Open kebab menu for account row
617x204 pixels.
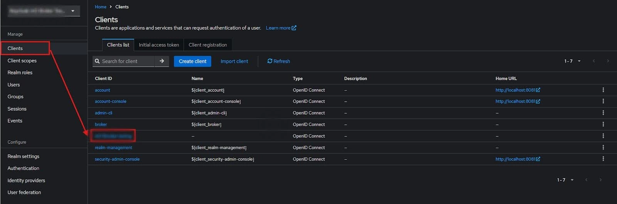[x=603, y=90]
